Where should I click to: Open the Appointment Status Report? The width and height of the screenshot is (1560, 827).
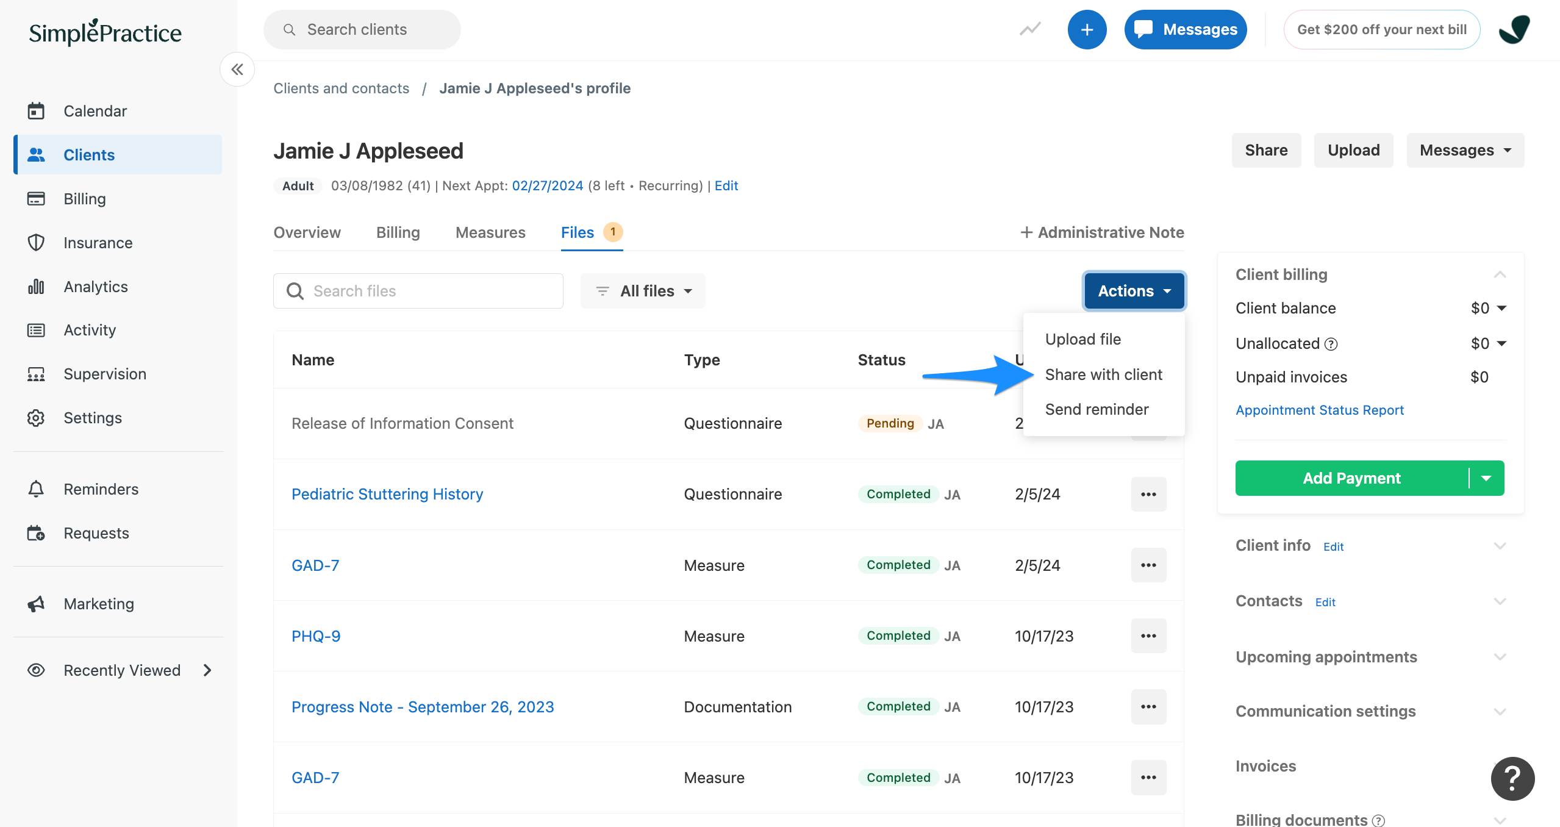(1319, 409)
